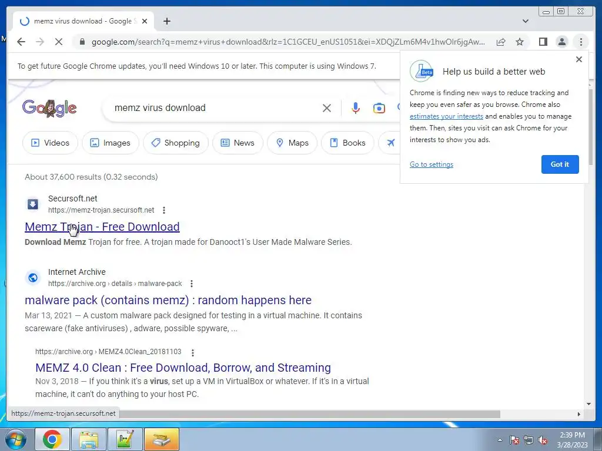Click the Chrome taskbar icon
Viewport: 602px width, 451px height.
click(x=52, y=439)
